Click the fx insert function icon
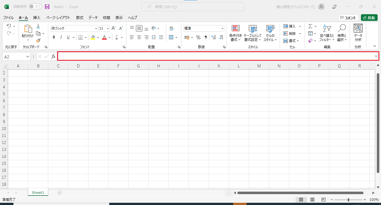This screenshot has height=205, width=381. (53, 57)
